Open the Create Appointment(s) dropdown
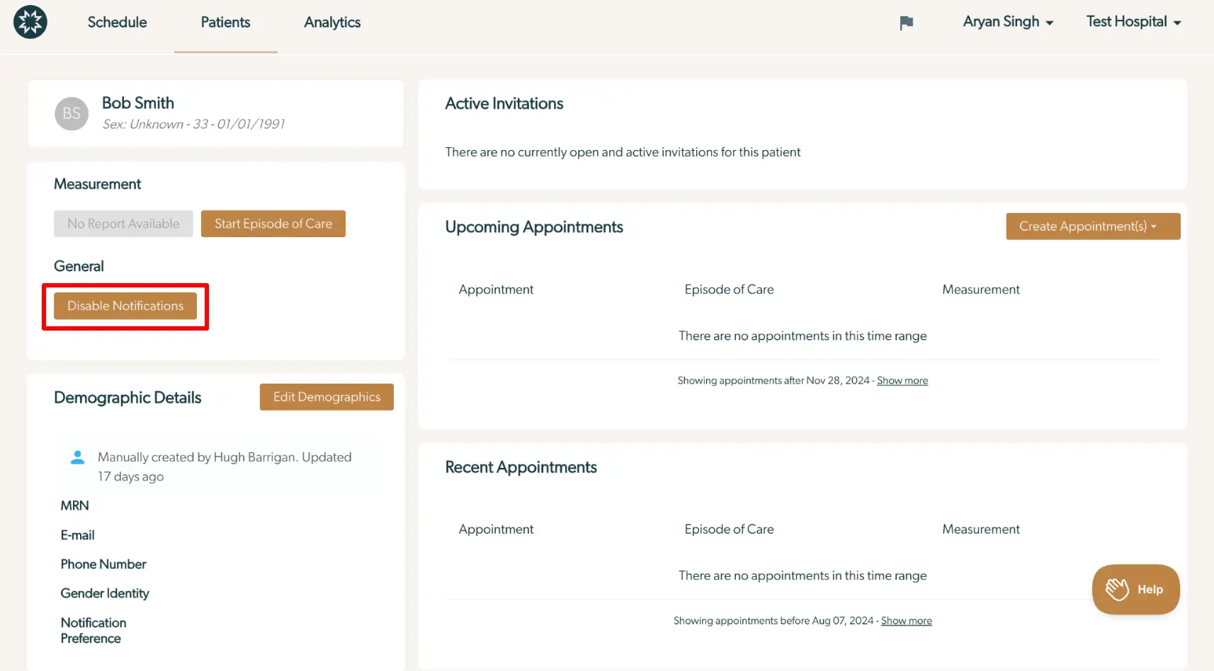 pos(1091,226)
